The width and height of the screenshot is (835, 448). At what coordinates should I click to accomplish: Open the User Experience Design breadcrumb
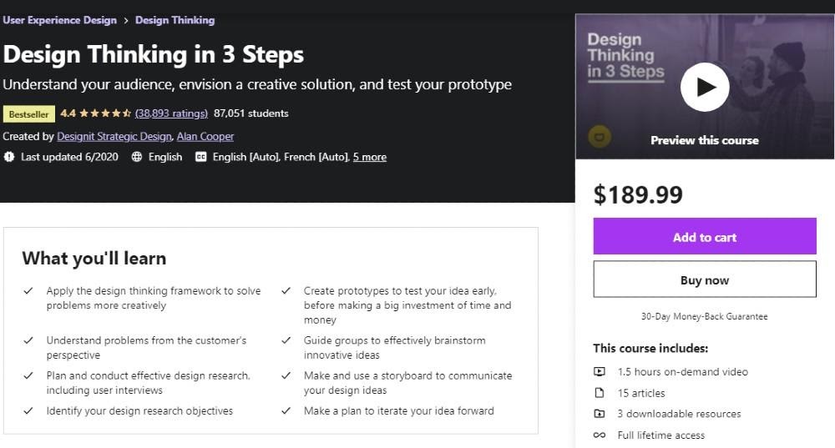(x=59, y=20)
